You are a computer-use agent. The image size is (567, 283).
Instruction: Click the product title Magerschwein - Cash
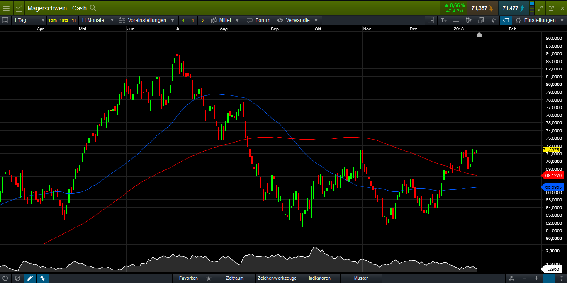57,8
